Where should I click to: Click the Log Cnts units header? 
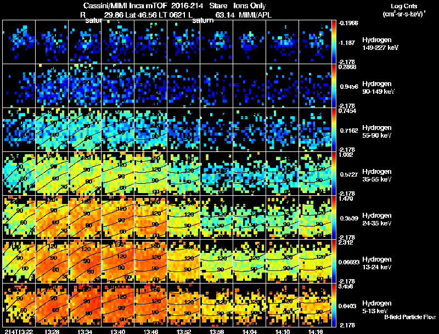(404, 10)
